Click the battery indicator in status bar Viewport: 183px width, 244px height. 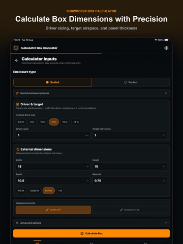[166, 40]
